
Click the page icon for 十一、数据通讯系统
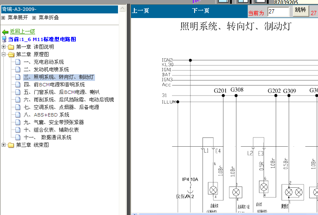click(18, 137)
